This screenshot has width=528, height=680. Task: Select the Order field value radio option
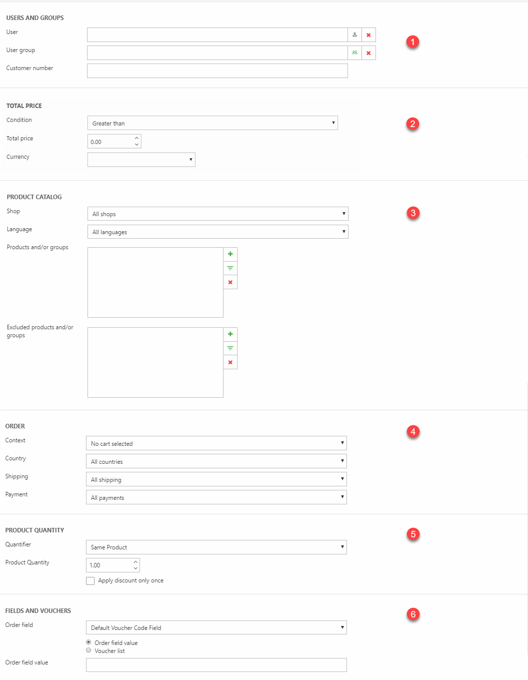click(88, 642)
